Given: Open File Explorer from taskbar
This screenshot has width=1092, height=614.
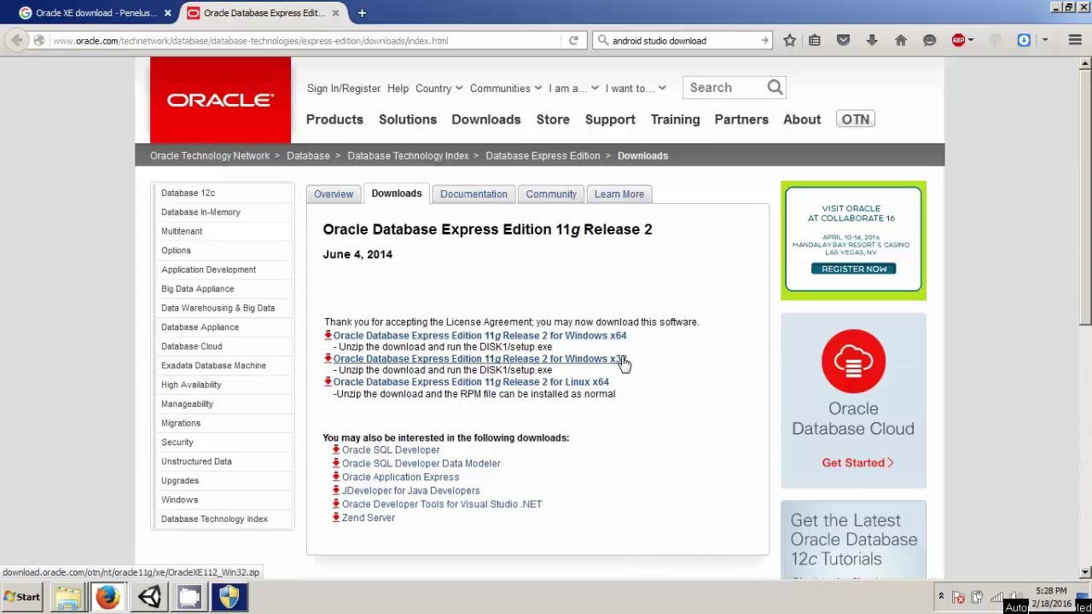Looking at the screenshot, I should 67,597.
